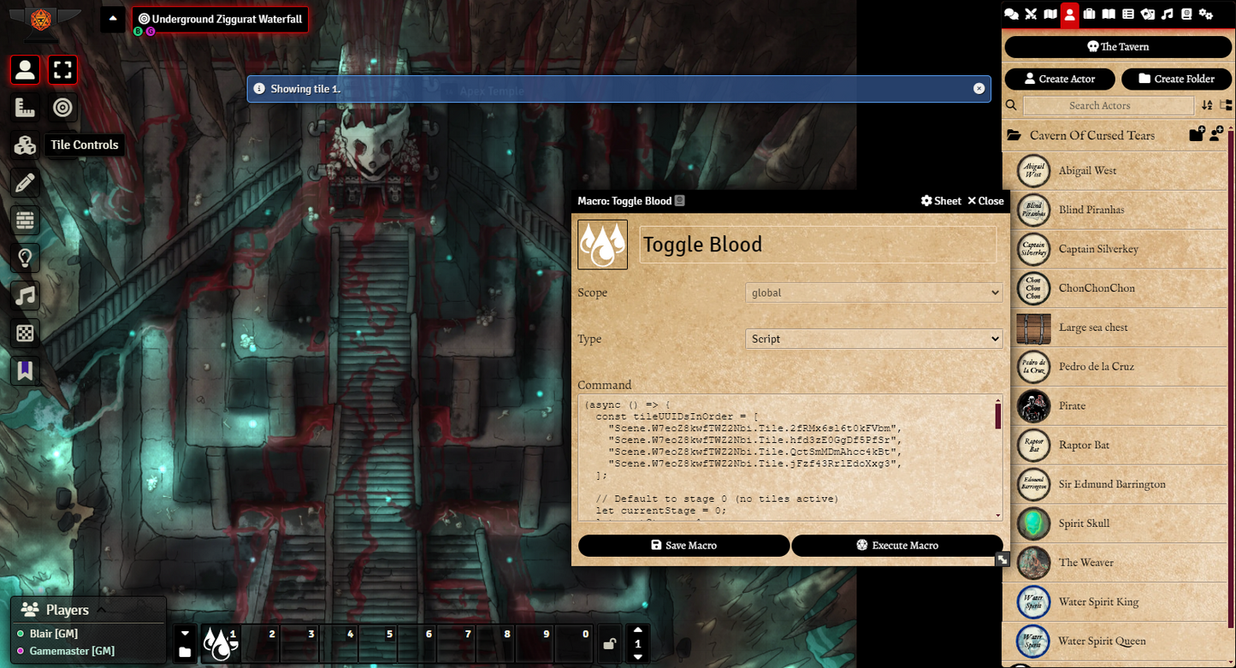Toggle the Select Targets tool

[x=62, y=108]
